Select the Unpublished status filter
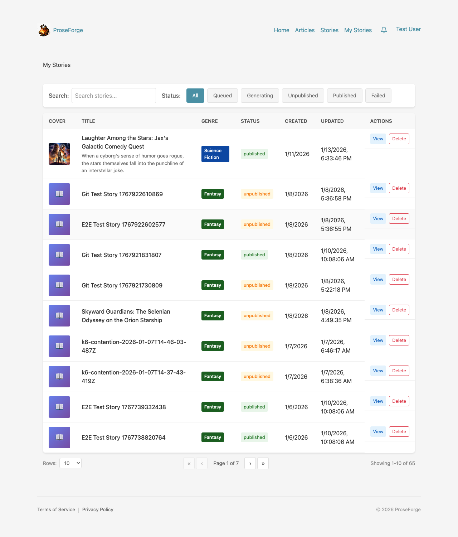 [x=303, y=96]
